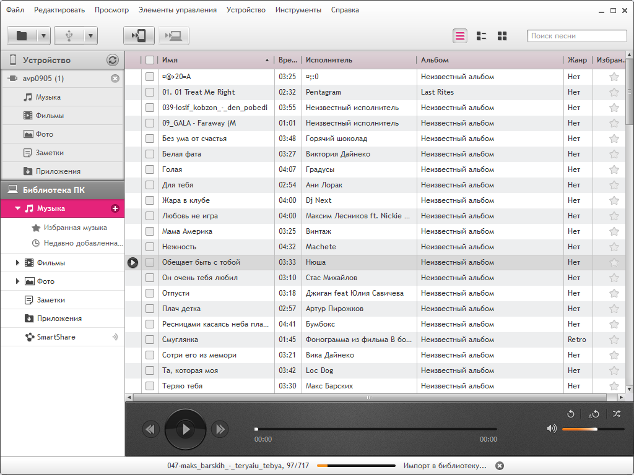Open the Элементы управления menu

[x=178, y=10]
